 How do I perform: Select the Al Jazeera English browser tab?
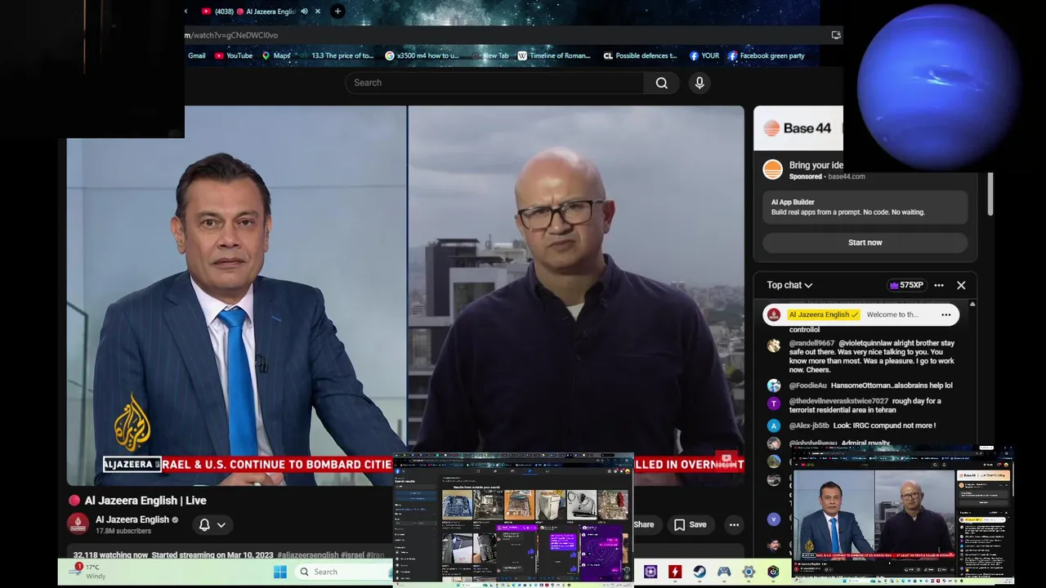coord(261,11)
